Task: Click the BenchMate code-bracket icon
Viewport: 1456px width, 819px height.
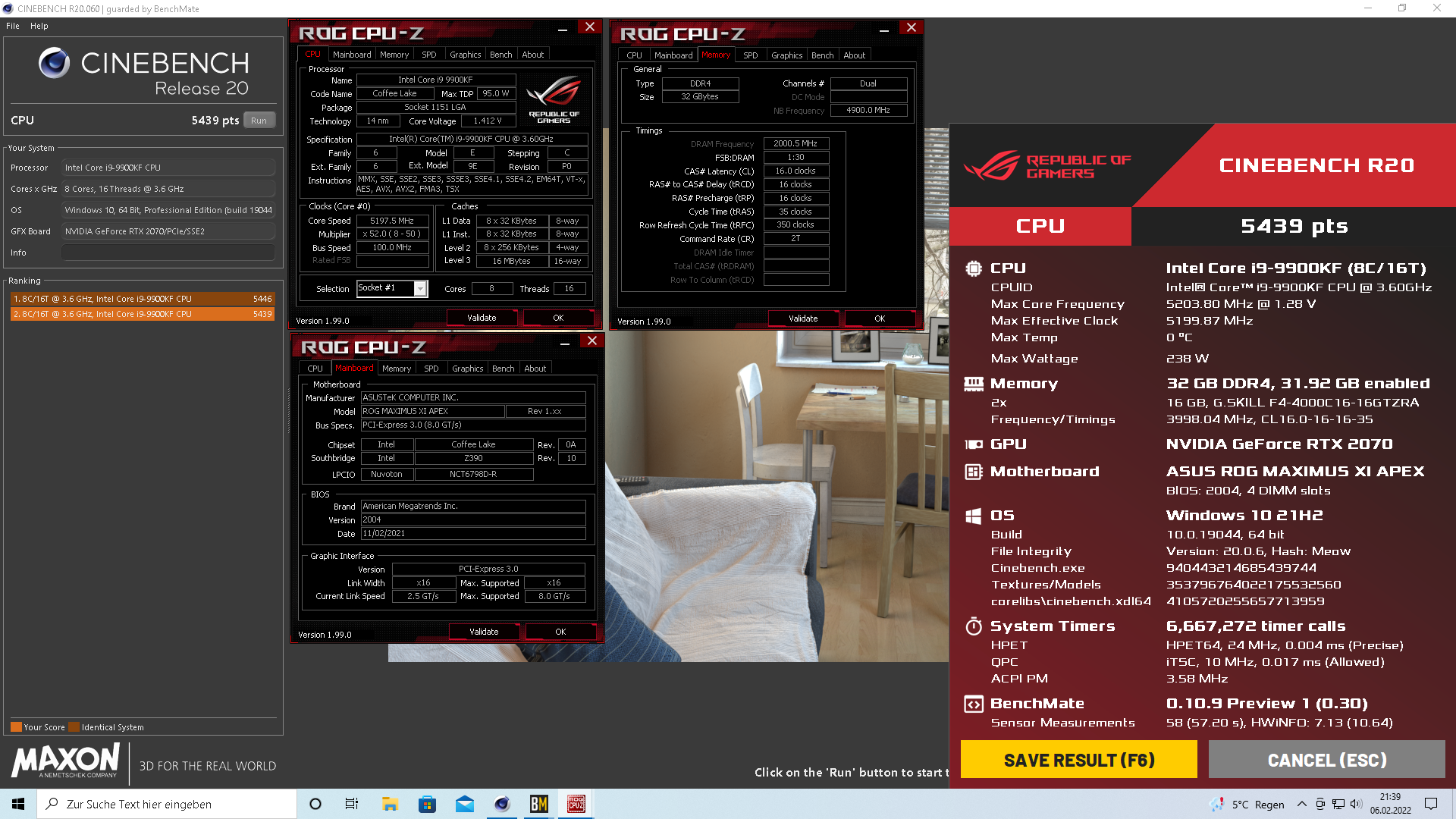Action: [x=974, y=704]
